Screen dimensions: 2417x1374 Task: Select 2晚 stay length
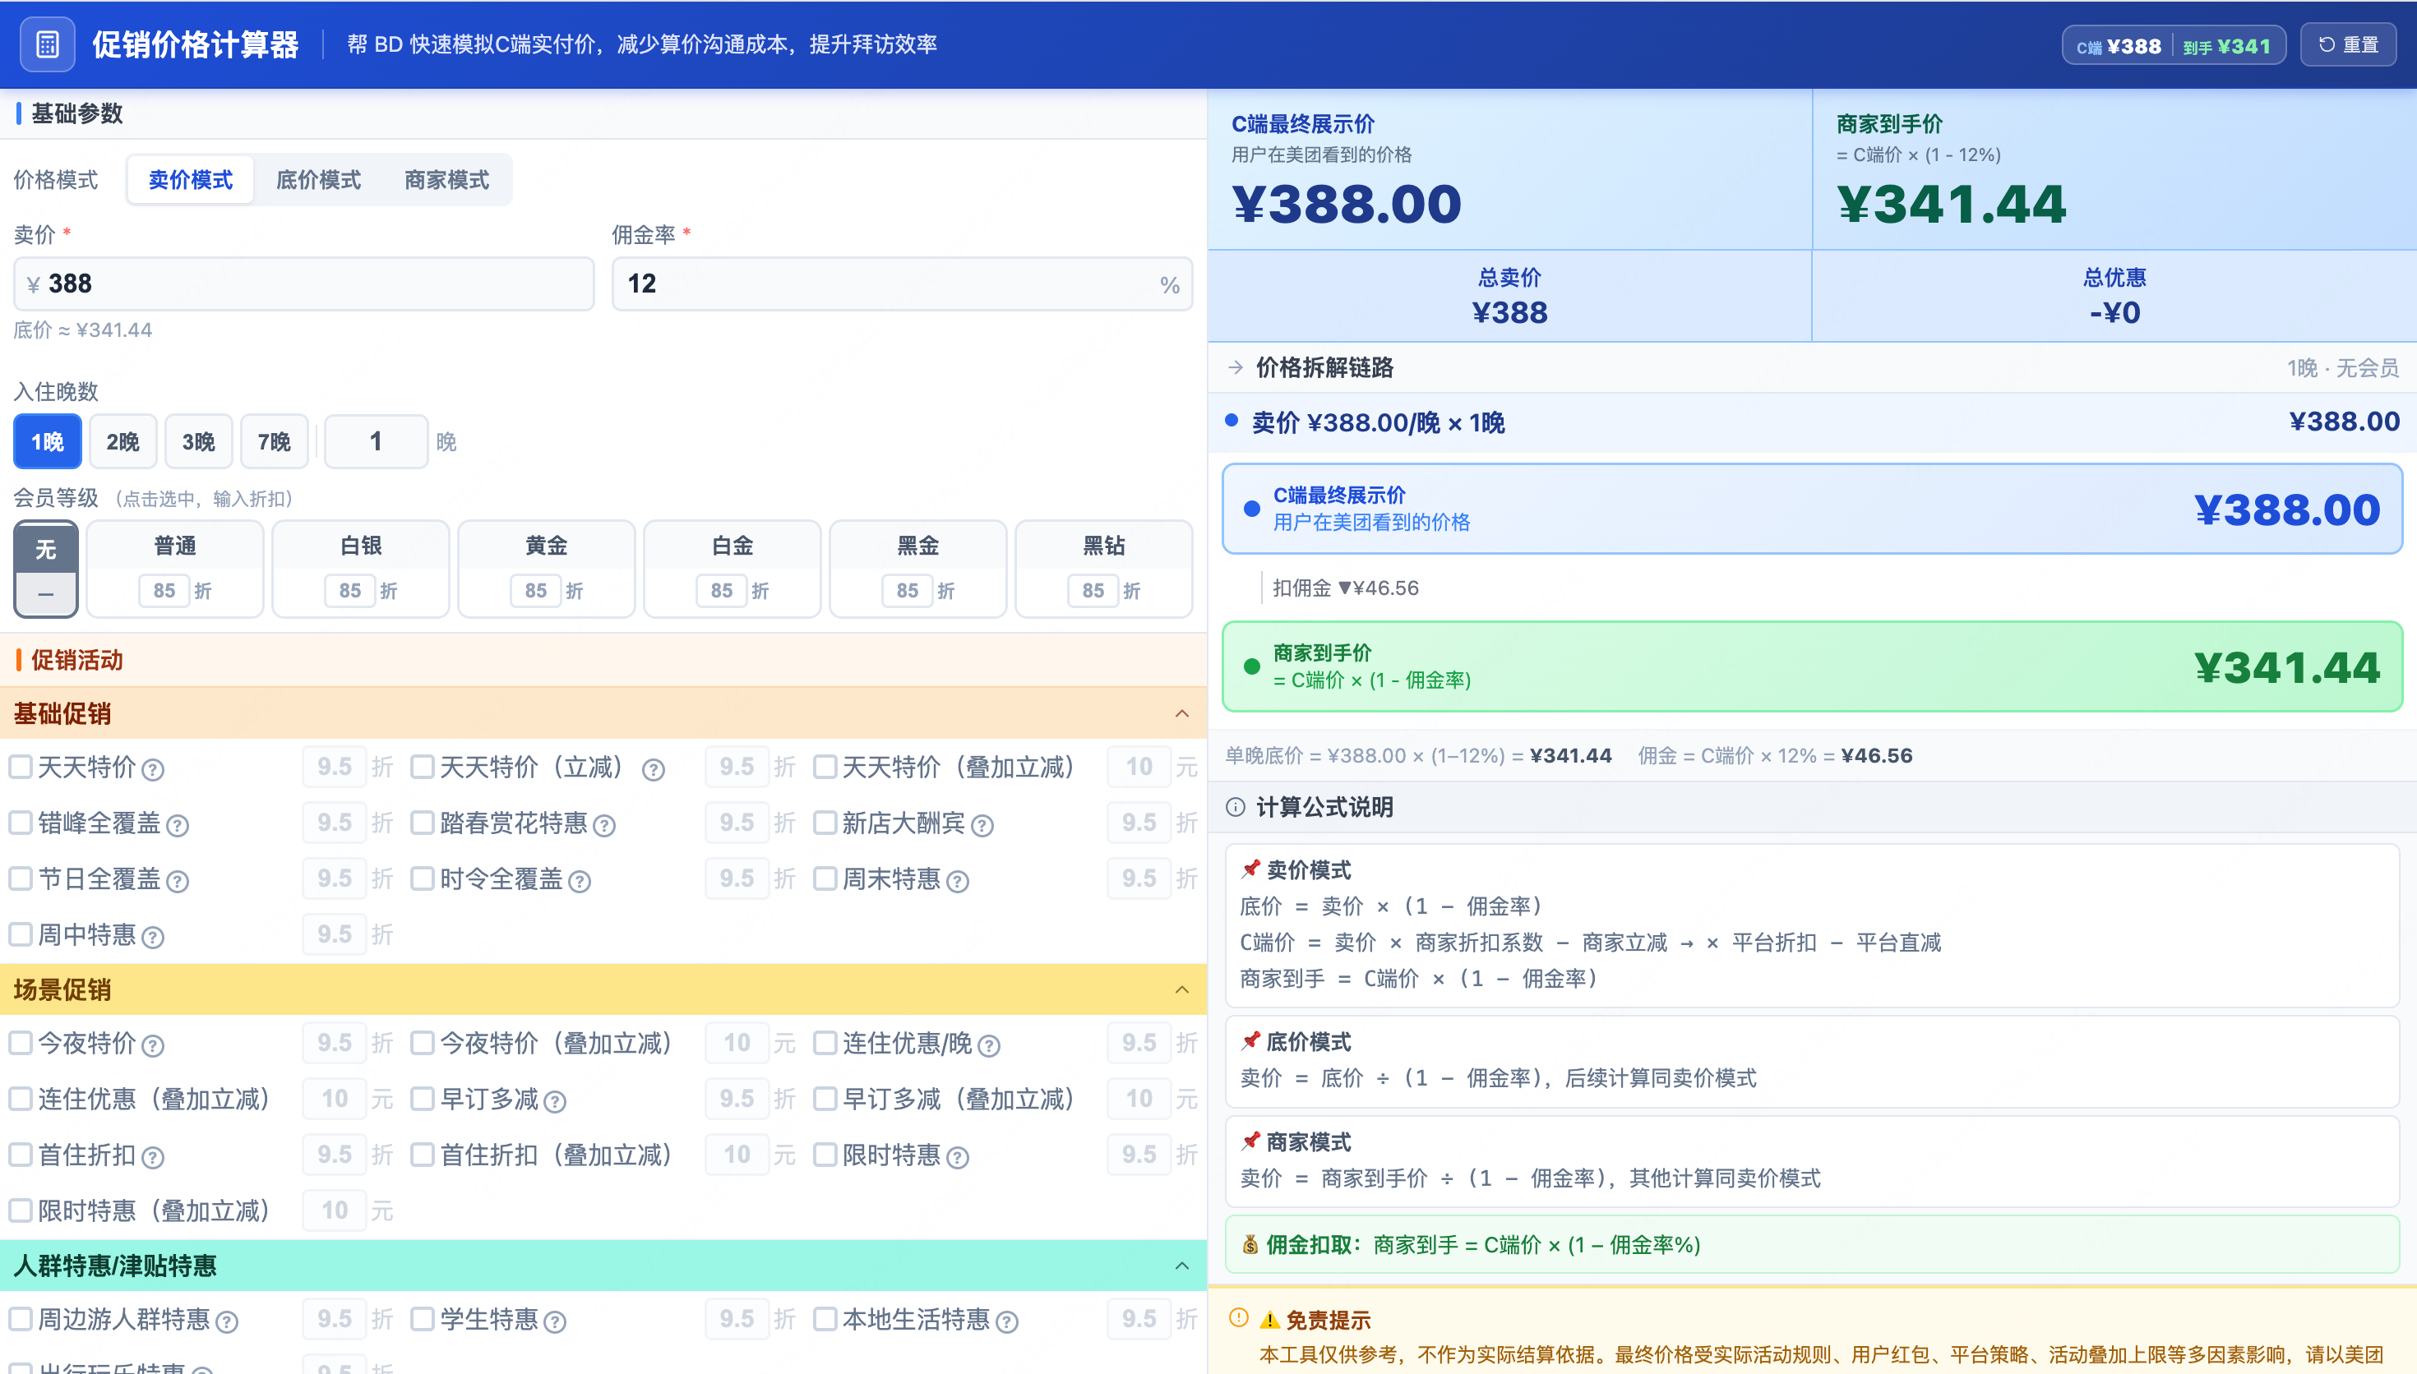122,440
